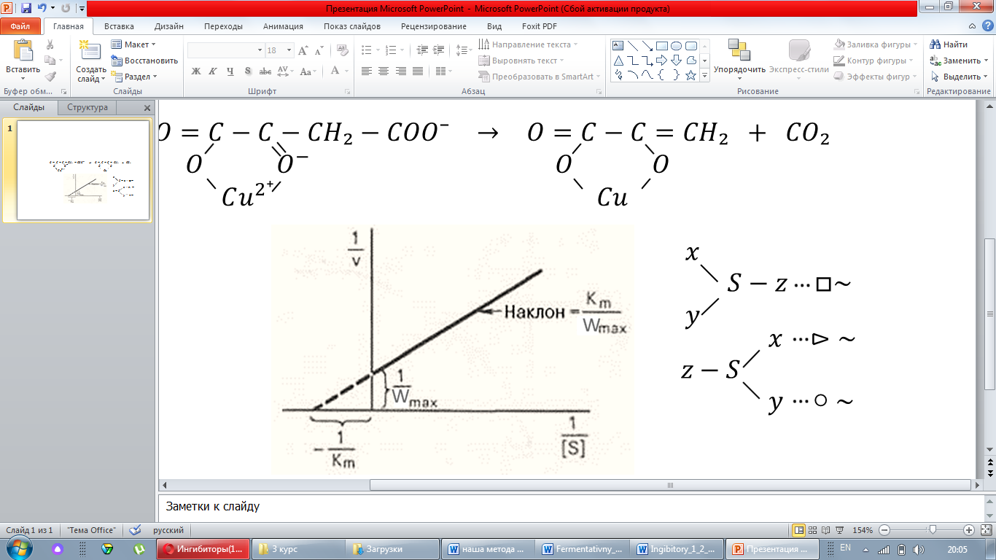
Task: Switch to the Структура pane tab
Action: (x=87, y=108)
